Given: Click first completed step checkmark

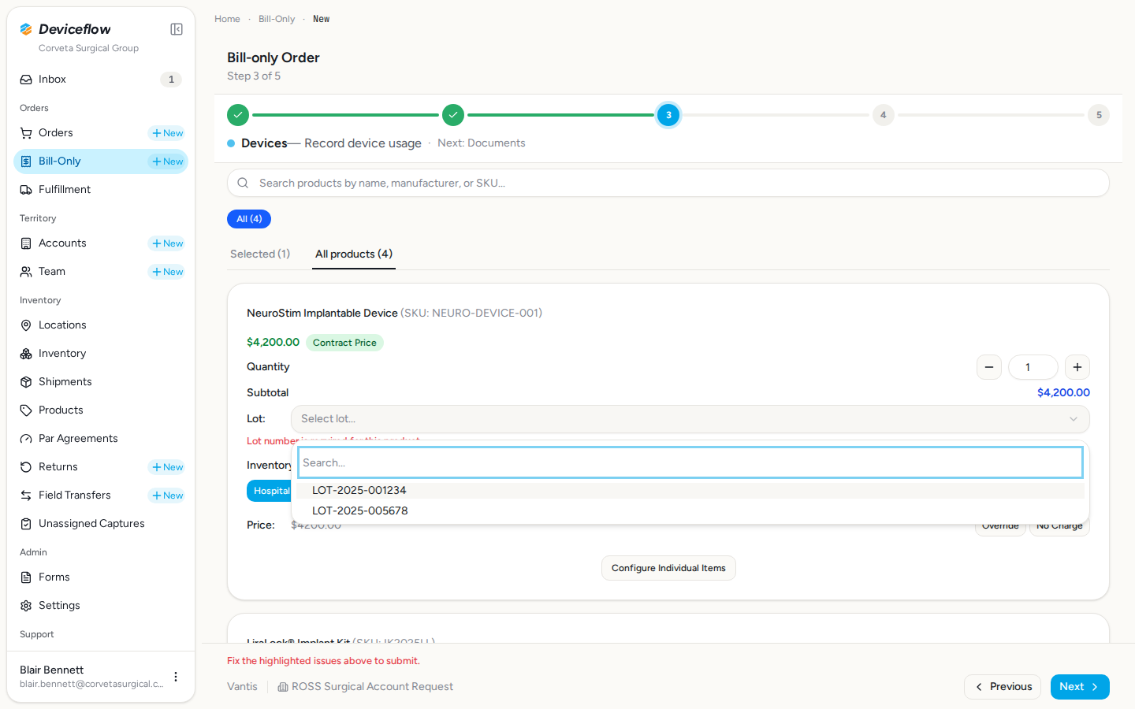Looking at the screenshot, I should click(238, 115).
